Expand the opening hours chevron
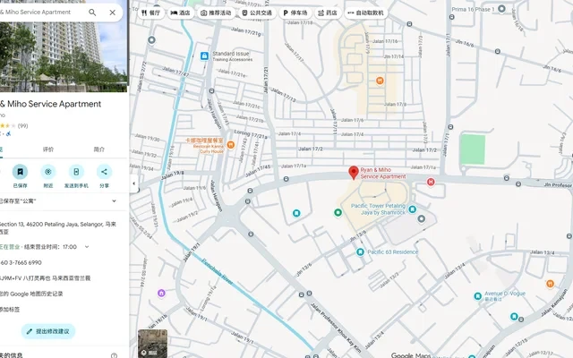The width and height of the screenshot is (573, 358). pyautogui.click(x=87, y=247)
